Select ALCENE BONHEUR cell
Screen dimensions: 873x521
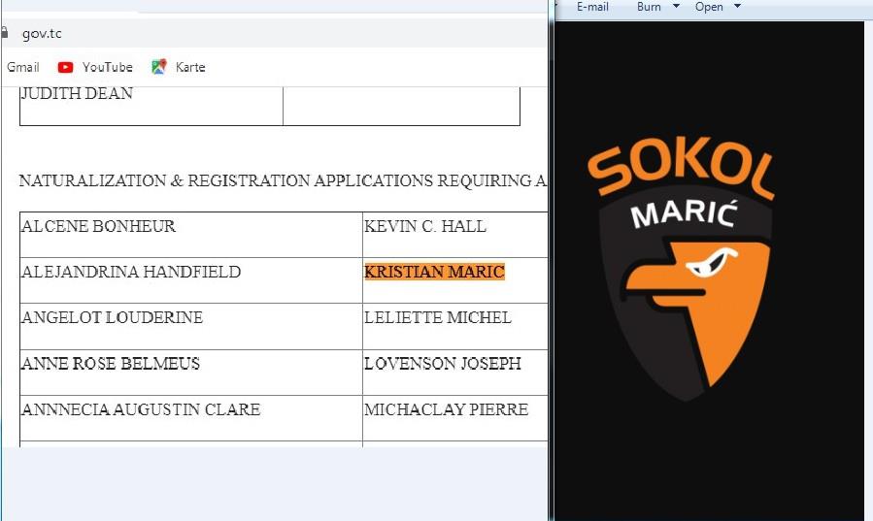coord(191,235)
